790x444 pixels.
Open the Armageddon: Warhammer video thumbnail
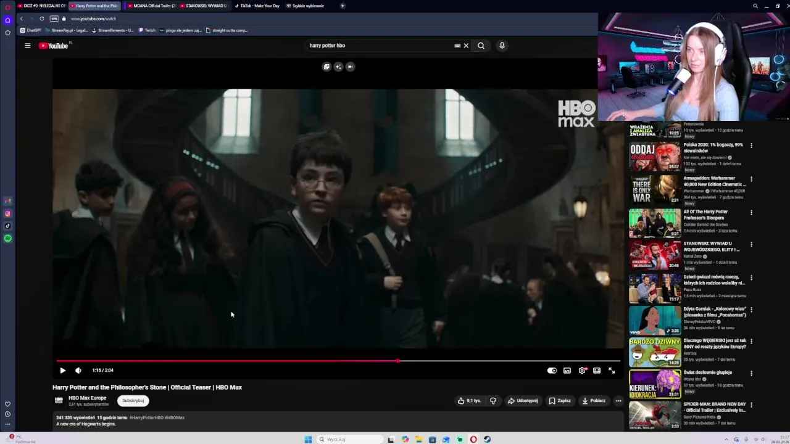655,190
